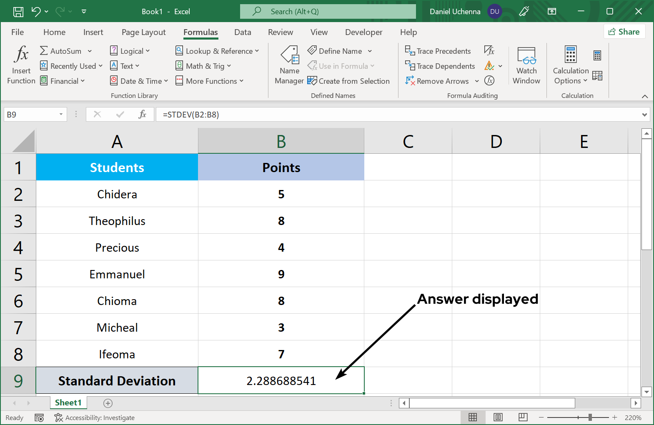Open the Data tab
This screenshot has height=425, width=654.
[x=243, y=32]
